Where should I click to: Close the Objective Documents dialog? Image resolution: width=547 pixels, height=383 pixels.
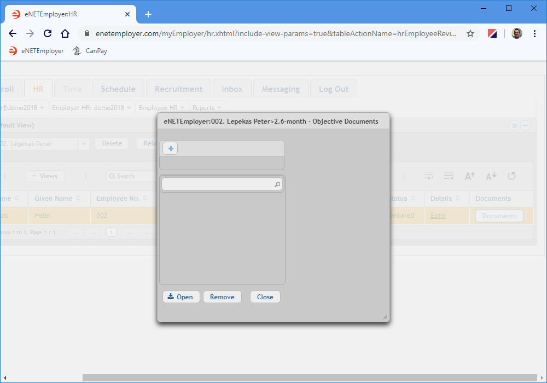click(x=265, y=297)
